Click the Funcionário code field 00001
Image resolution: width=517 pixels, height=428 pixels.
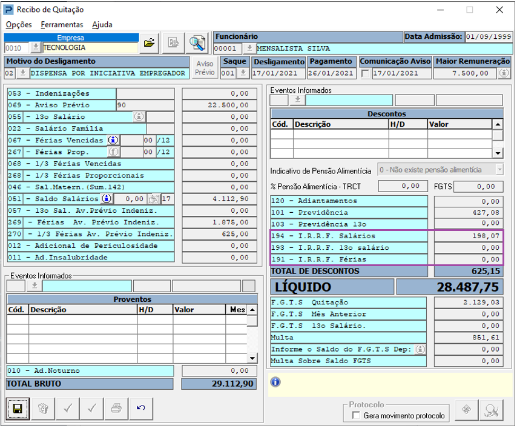[227, 48]
